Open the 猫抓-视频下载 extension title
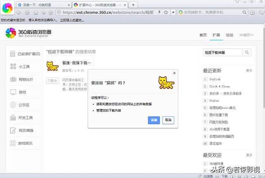 (x=76, y=63)
